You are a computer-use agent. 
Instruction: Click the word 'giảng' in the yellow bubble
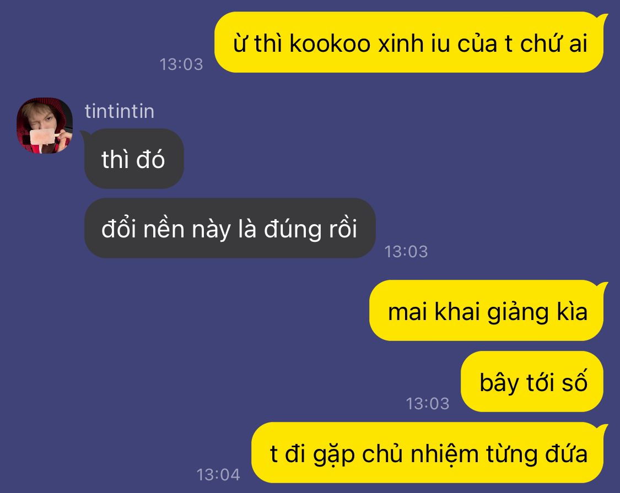tap(518, 312)
